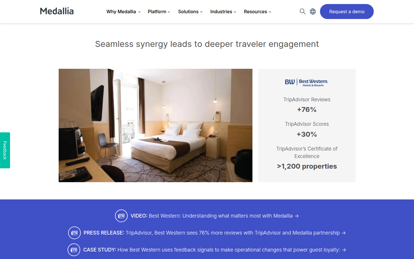Expand the Solutions dropdown menu
Image resolution: width=414 pixels, height=259 pixels.
(x=190, y=12)
